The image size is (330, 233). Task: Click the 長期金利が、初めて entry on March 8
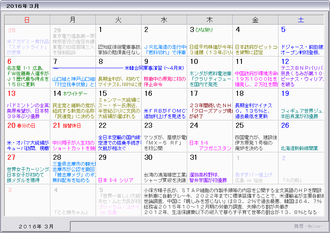119,81
